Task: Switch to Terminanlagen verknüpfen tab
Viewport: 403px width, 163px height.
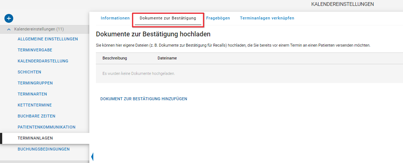Action: (267, 18)
